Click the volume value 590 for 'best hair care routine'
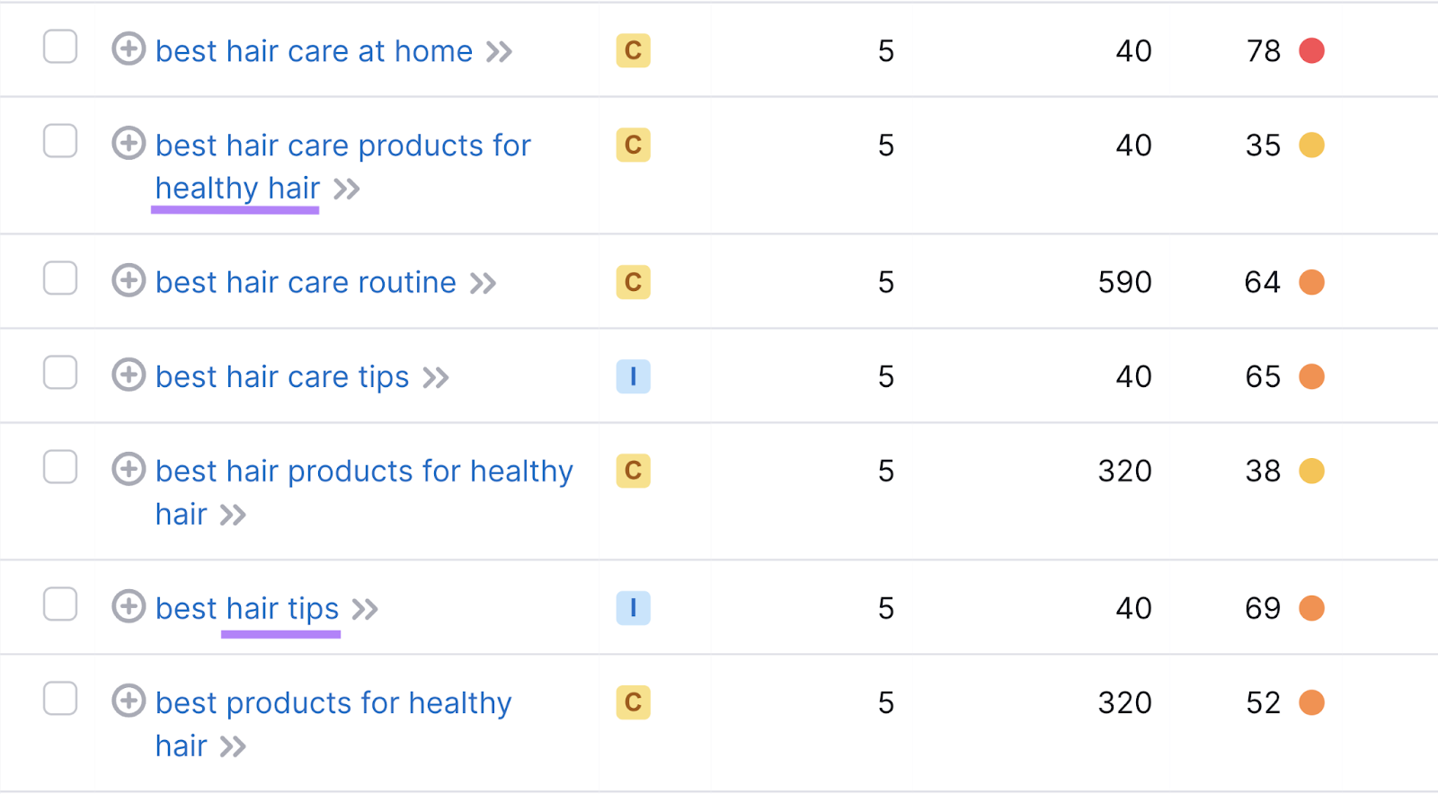 coord(1125,282)
